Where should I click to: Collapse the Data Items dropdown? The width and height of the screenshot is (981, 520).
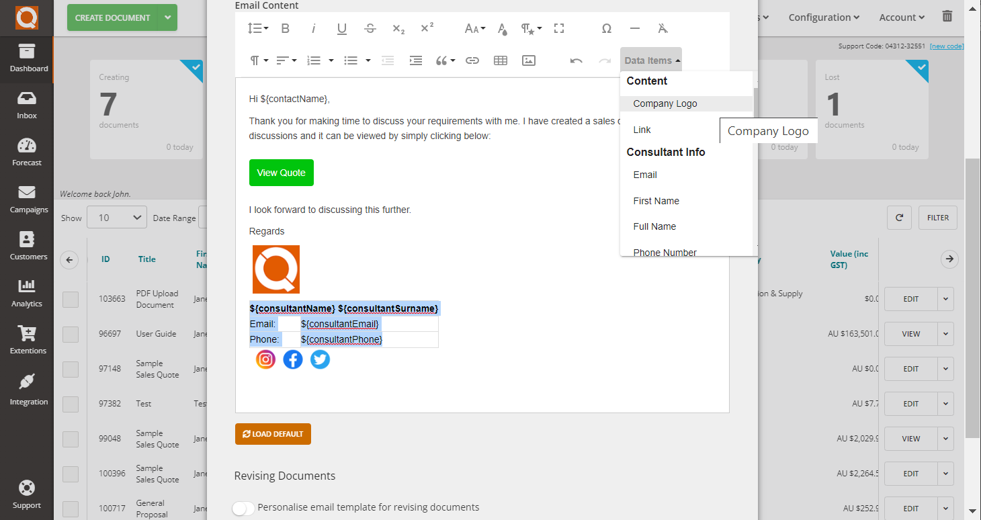(x=650, y=60)
